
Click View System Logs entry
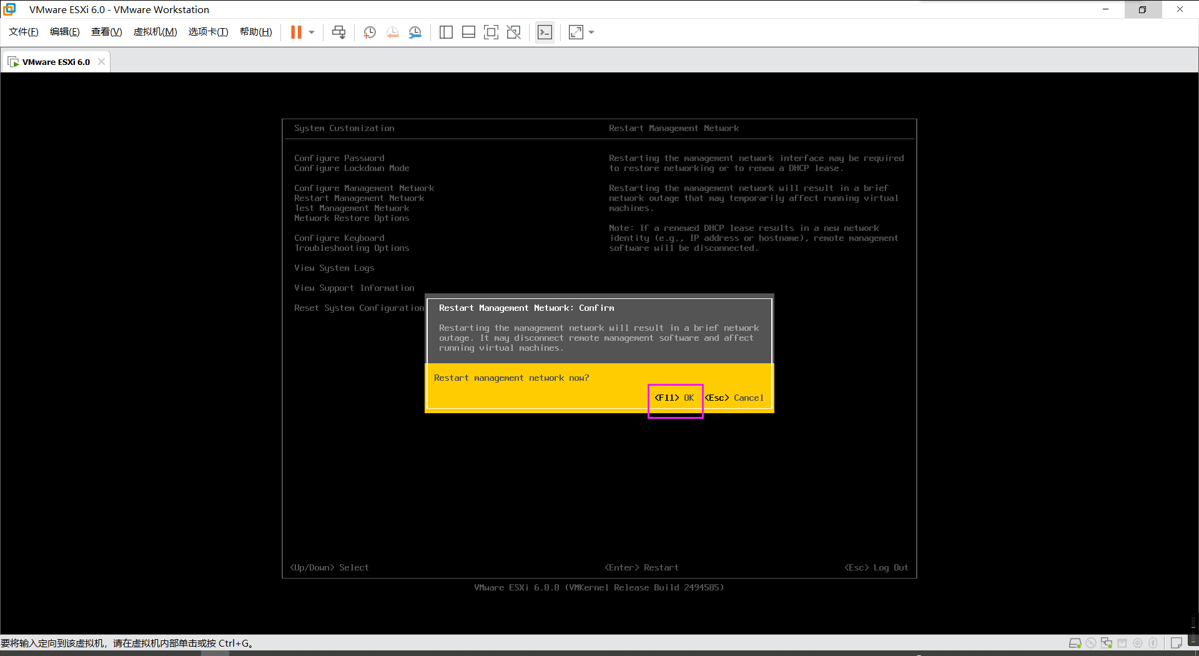[335, 268]
